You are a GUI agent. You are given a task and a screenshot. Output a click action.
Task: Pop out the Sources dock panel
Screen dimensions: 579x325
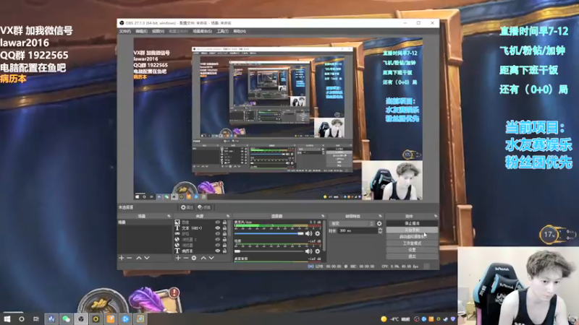(227, 216)
